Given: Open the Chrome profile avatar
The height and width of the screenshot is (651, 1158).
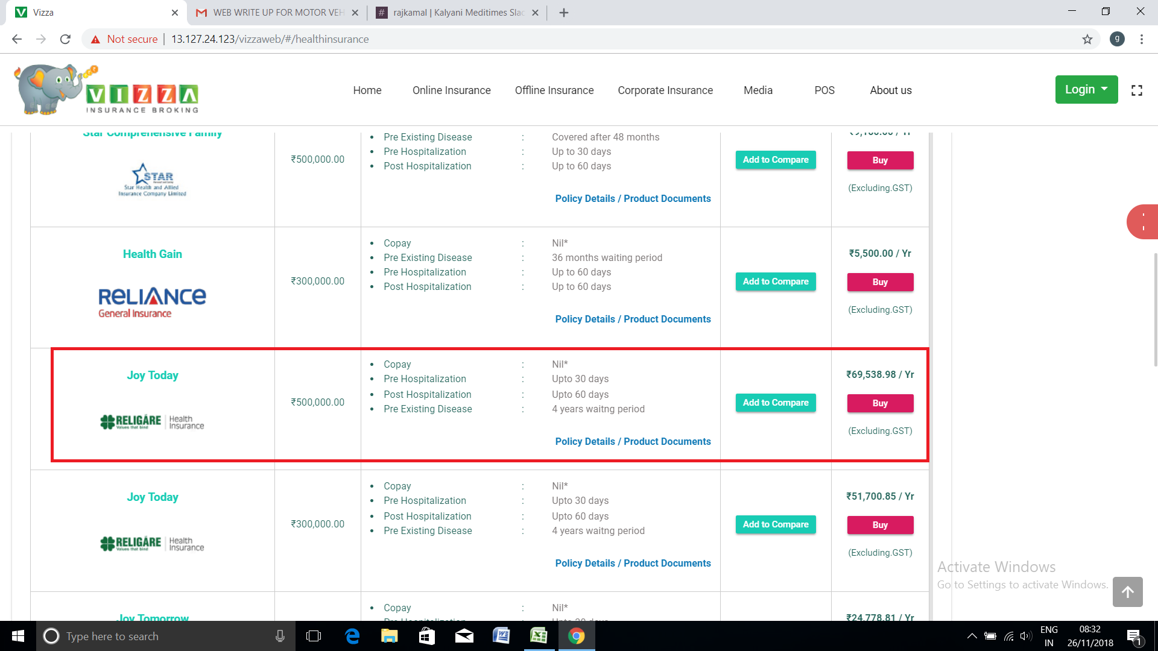Looking at the screenshot, I should (1117, 39).
